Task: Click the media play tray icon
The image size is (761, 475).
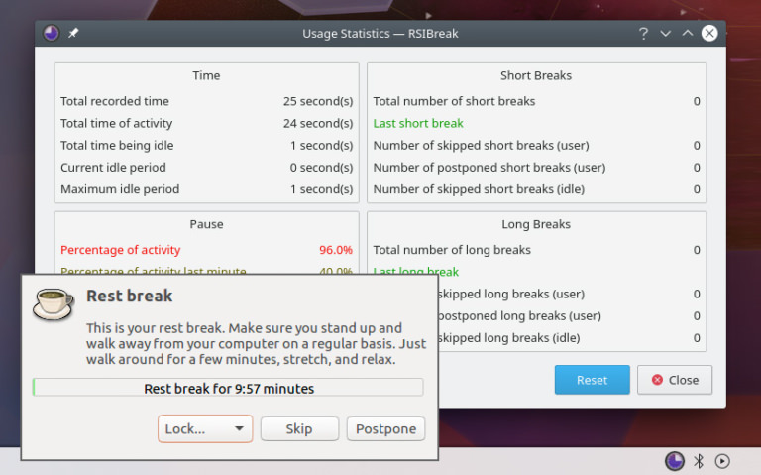Action: pos(722,460)
